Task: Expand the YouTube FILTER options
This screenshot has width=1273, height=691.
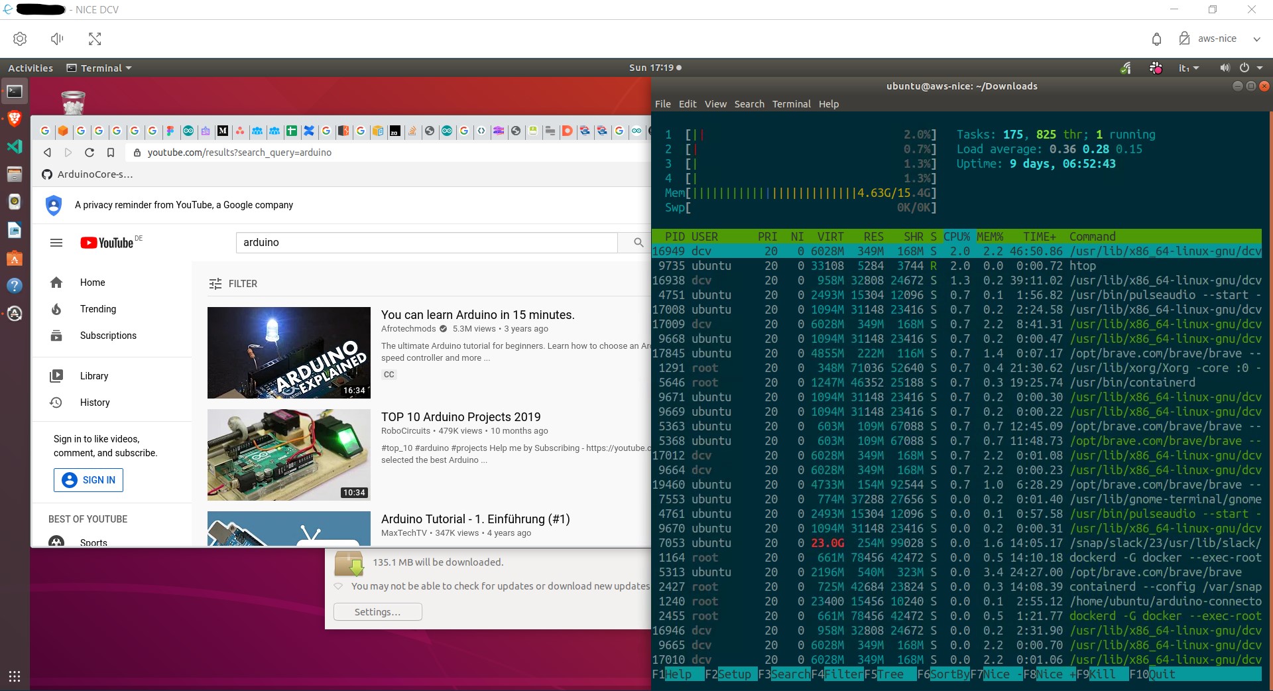Action: pyautogui.click(x=233, y=284)
